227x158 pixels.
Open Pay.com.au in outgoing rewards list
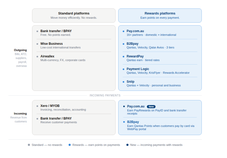(160, 33)
